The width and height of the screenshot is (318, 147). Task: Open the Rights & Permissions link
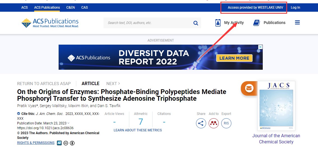[36, 143]
